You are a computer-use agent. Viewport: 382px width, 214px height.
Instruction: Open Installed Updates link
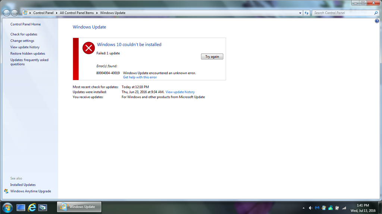23,185
